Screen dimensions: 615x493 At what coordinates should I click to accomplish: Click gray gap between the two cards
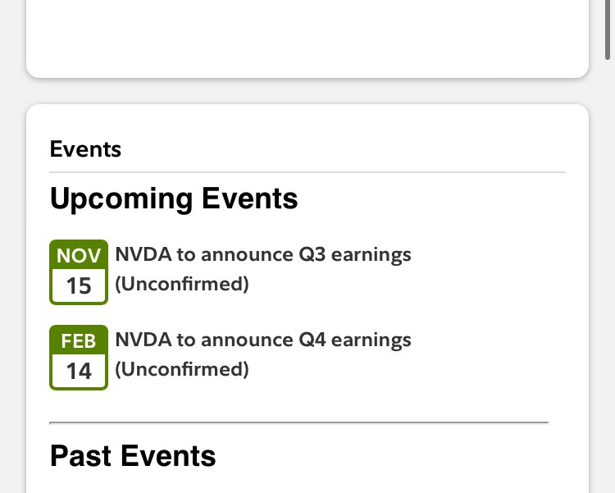click(x=307, y=91)
